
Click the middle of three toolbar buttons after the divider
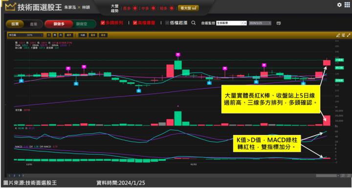(93, 35)
